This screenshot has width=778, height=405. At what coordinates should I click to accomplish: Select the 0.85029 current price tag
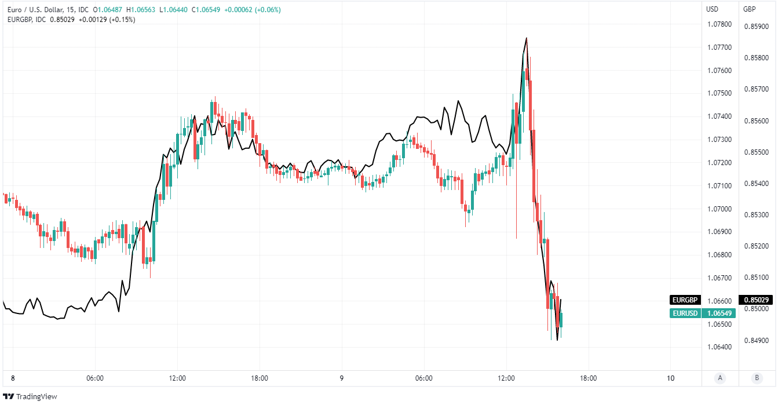(757, 300)
